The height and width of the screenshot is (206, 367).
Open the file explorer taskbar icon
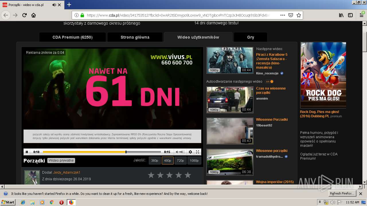pos(32,202)
